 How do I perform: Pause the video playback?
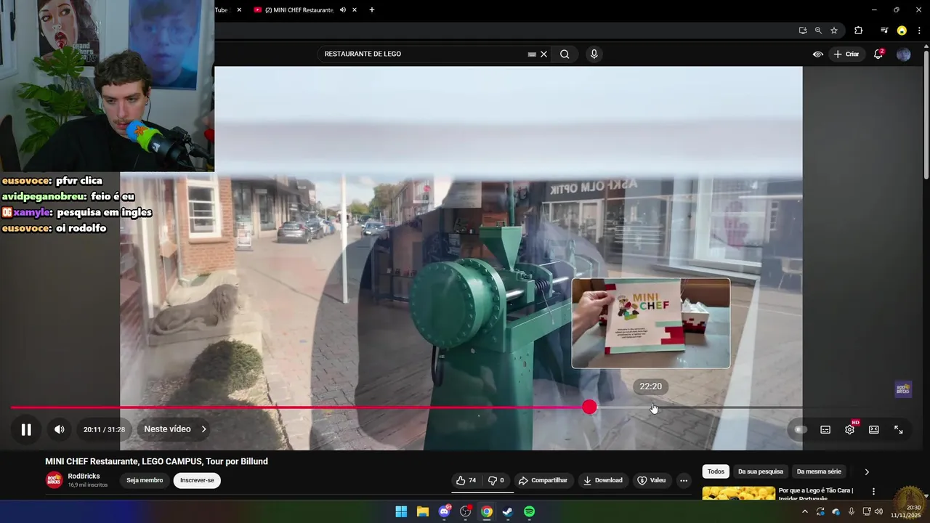pyautogui.click(x=26, y=429)
